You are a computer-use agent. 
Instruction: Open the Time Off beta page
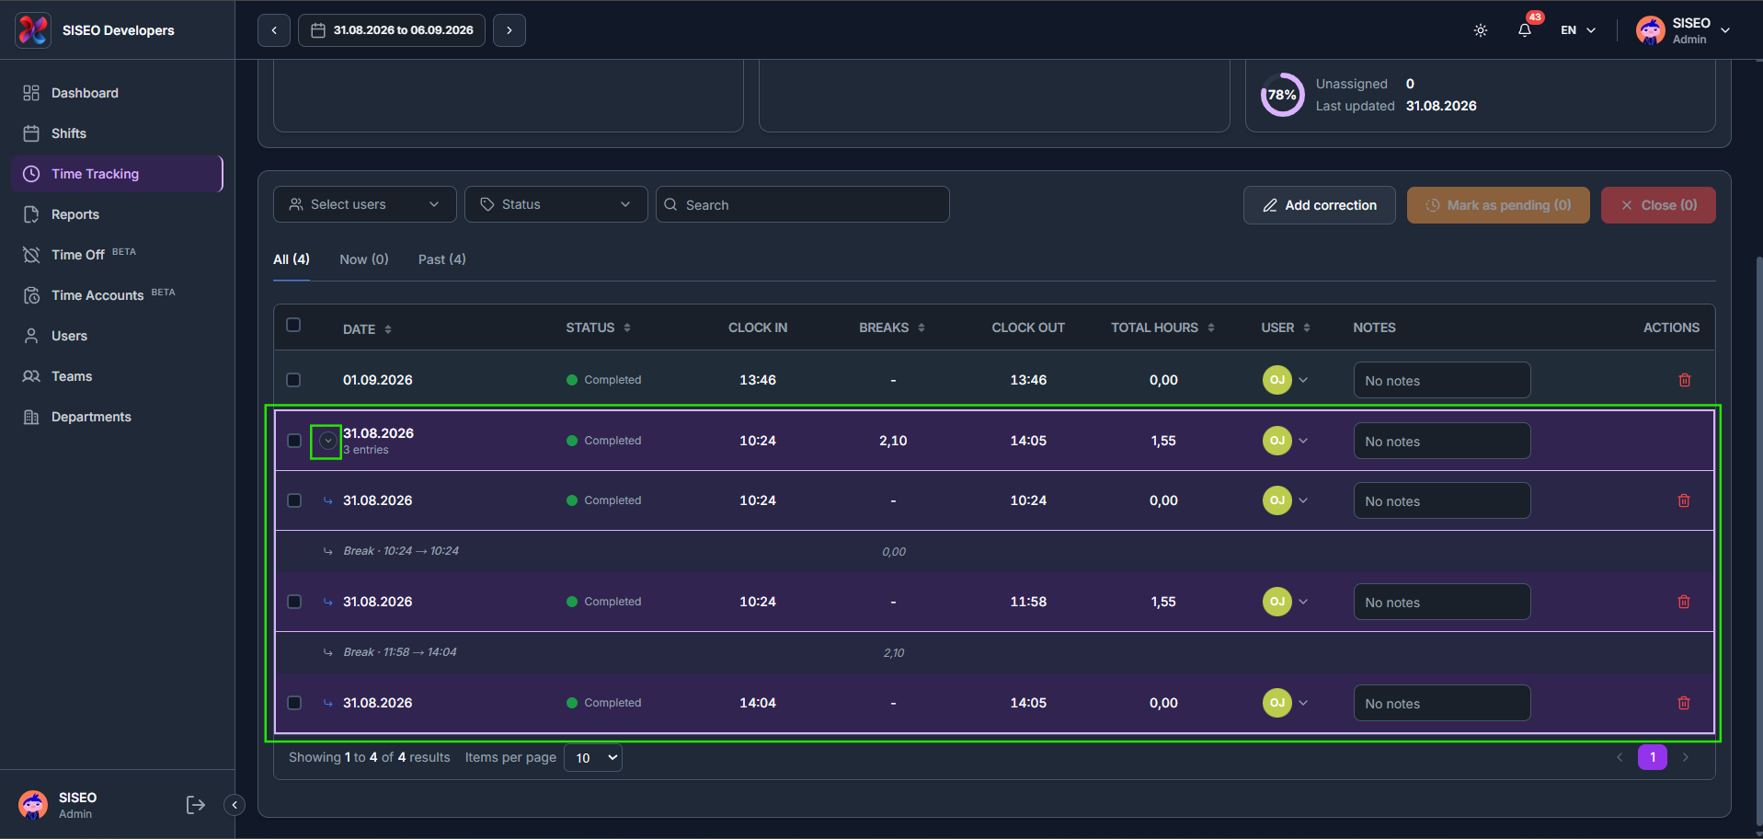tap(117, 255)
